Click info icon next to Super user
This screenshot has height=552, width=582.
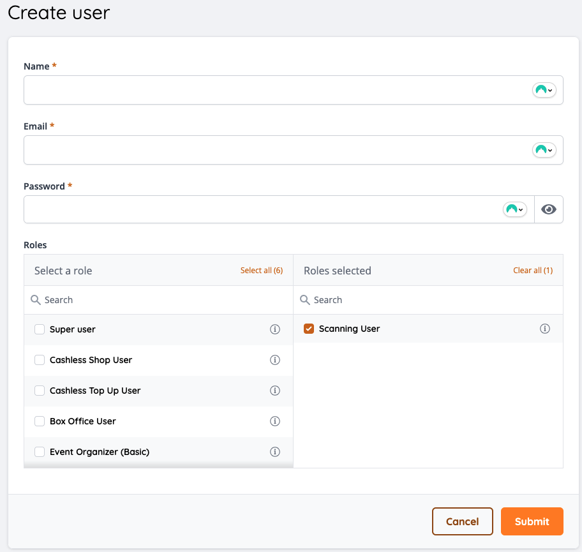[x=275, y=329]
